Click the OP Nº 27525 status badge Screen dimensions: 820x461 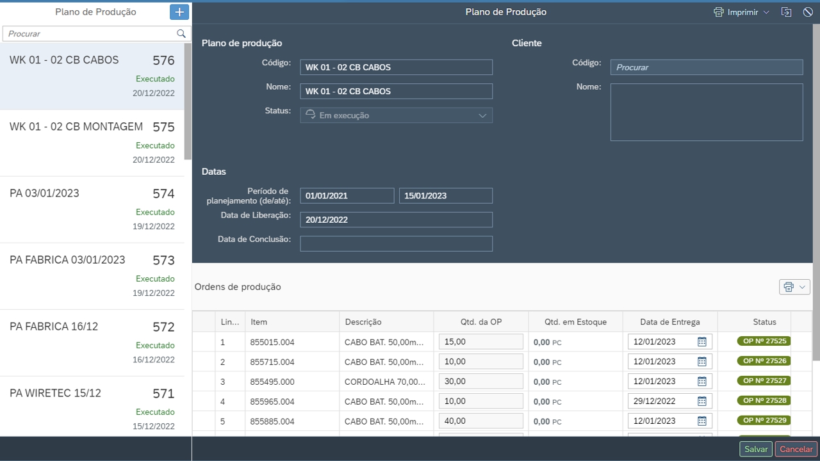pyautogui.click(x=764, y=341)
